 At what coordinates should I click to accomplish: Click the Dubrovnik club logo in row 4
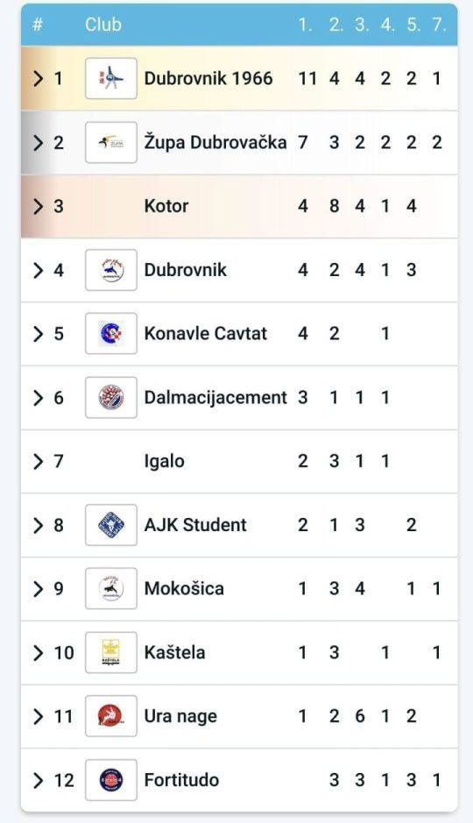(x=111, y=270)
